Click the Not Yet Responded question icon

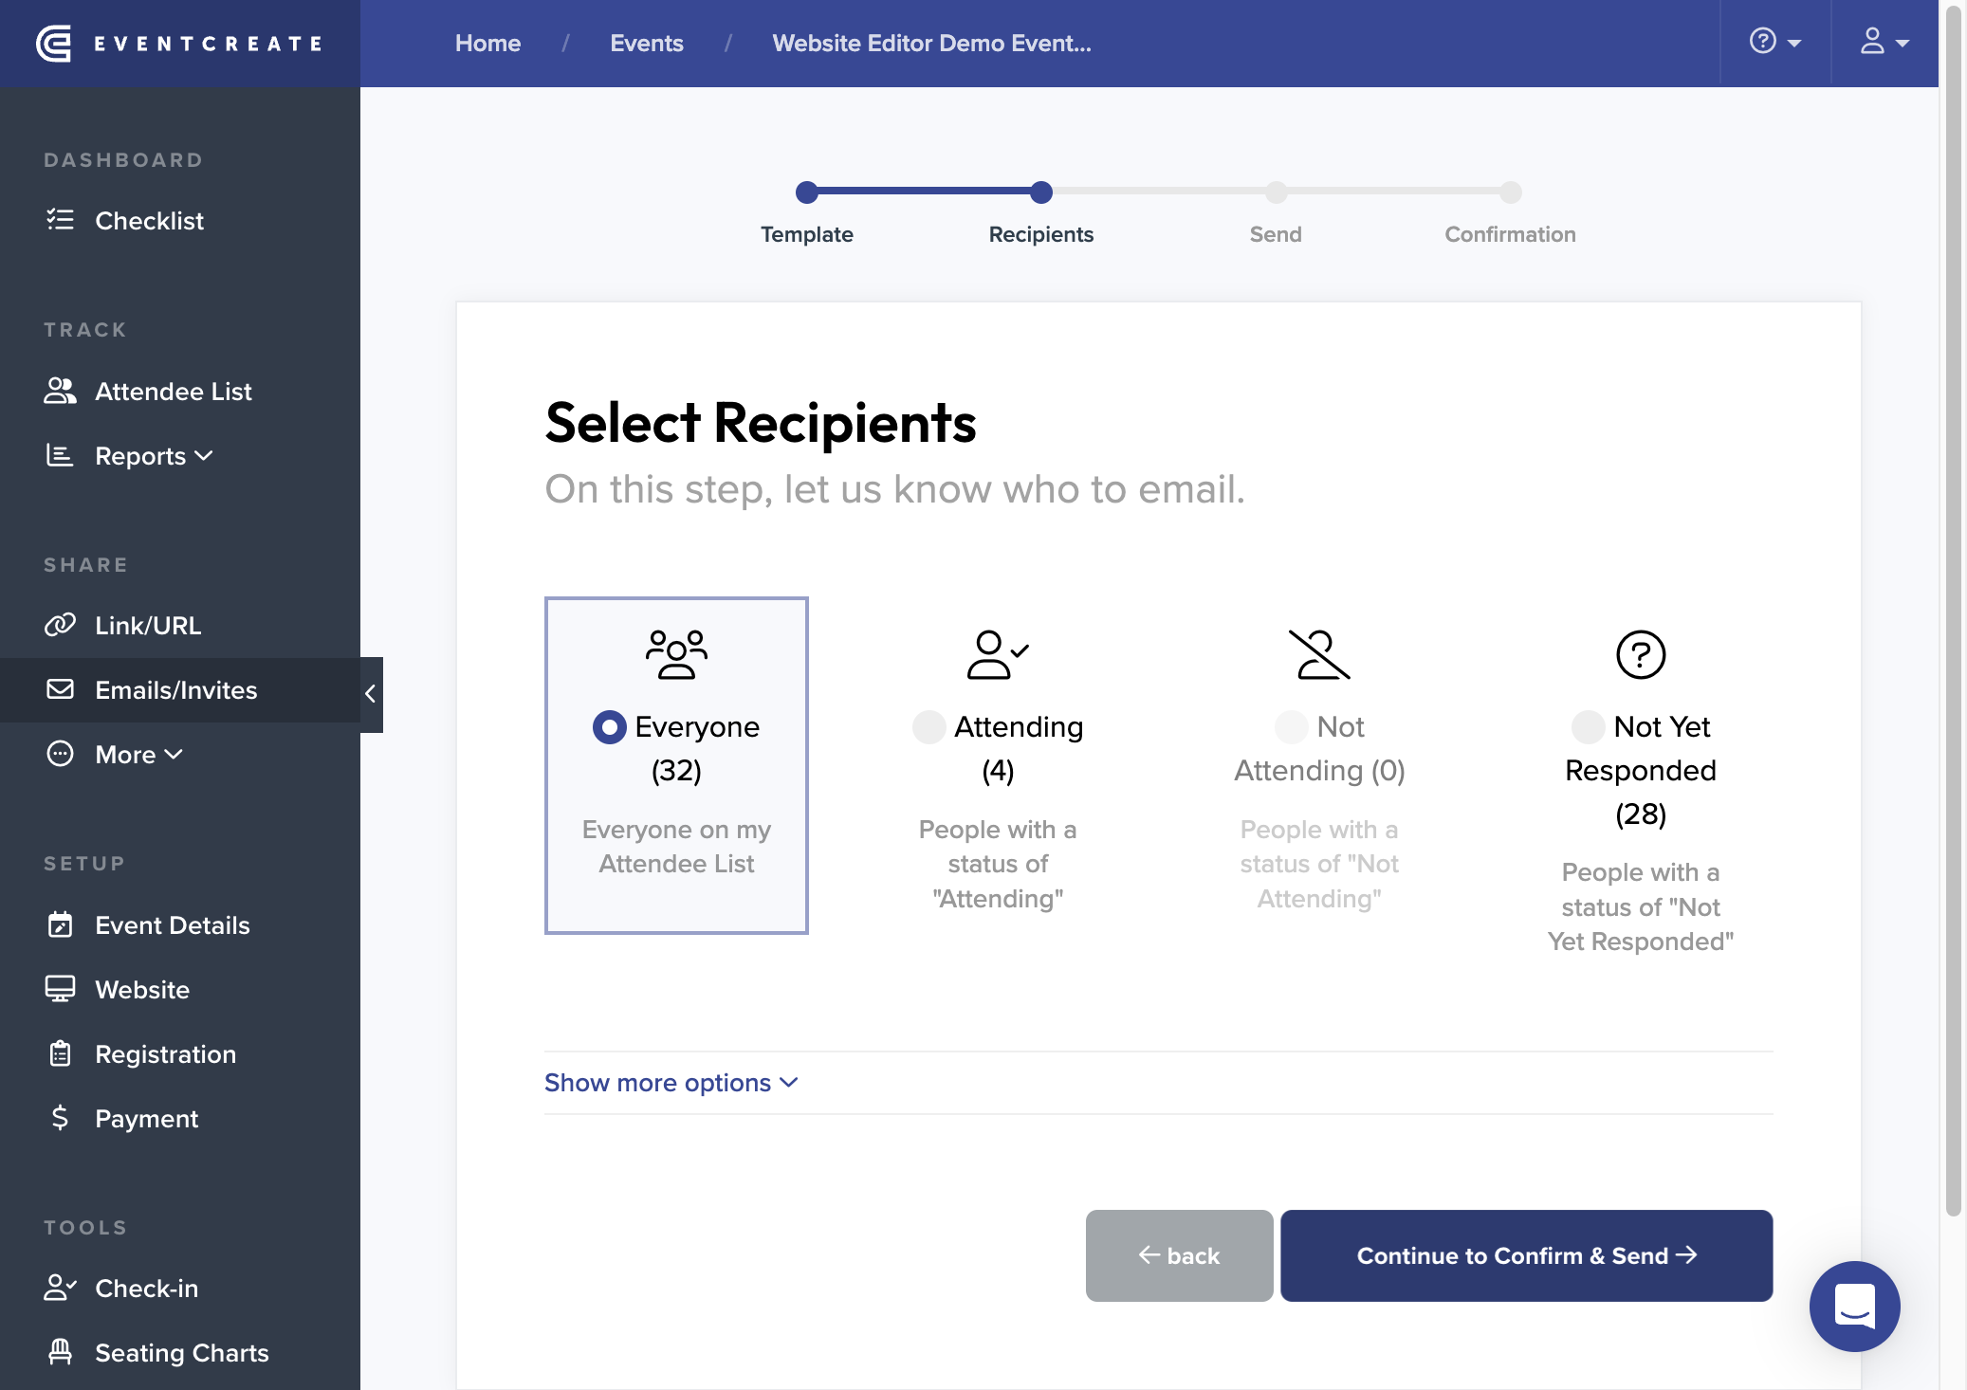click(1641, 654)
